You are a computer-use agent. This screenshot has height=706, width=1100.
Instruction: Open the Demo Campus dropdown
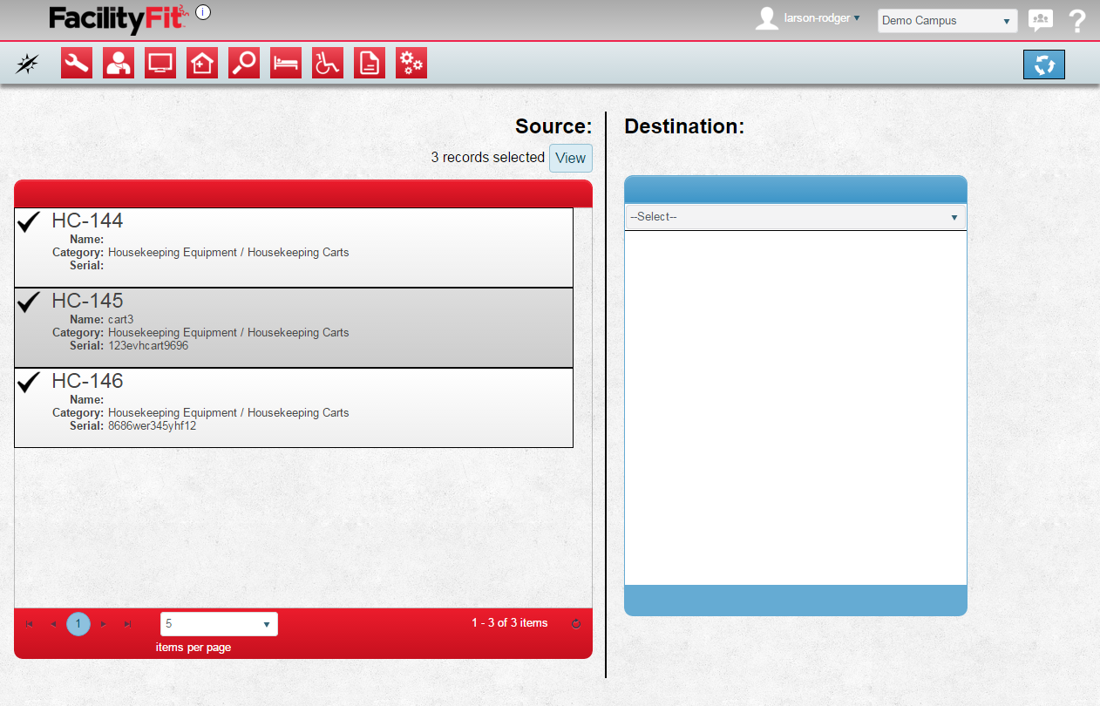947,21
